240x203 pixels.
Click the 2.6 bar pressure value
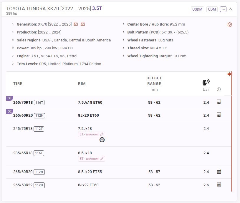(206, 185)
